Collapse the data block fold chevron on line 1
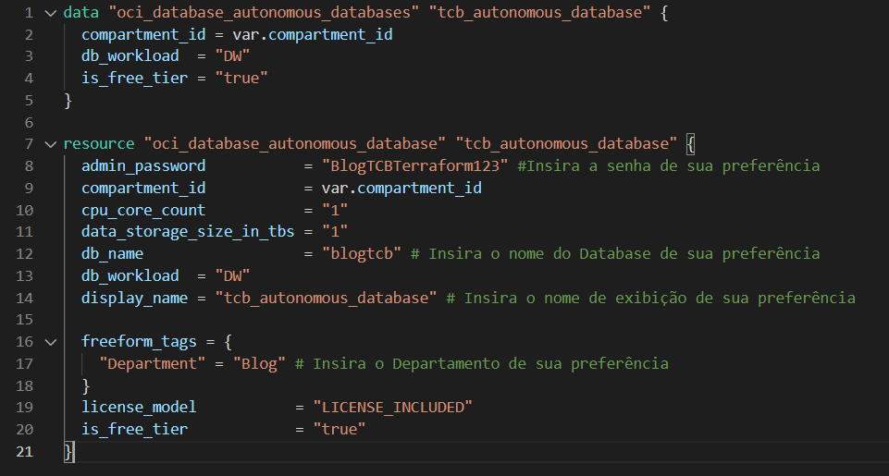The width and height of the screenshot is (889, 476). [51, 12]
